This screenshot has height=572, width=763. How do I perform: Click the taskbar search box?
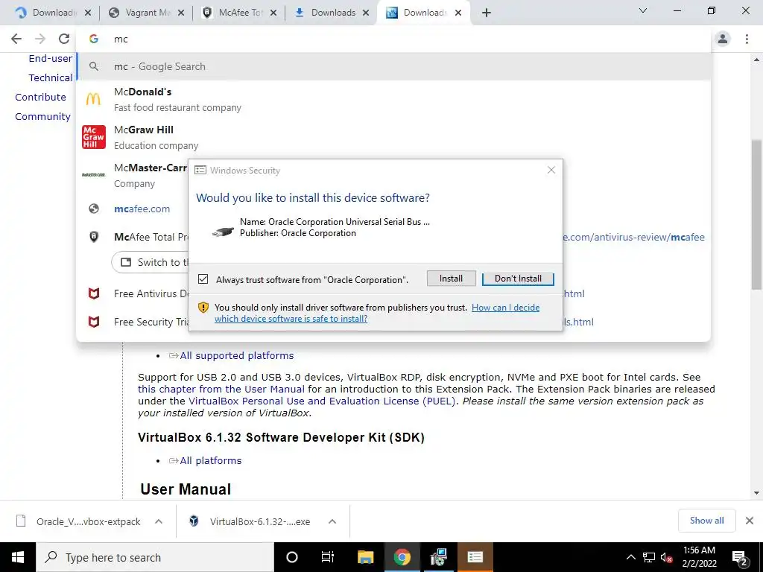click(155, 557)
